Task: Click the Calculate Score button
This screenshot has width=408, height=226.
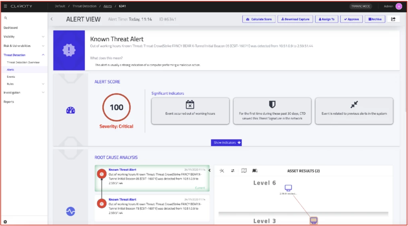Action: 259,19
